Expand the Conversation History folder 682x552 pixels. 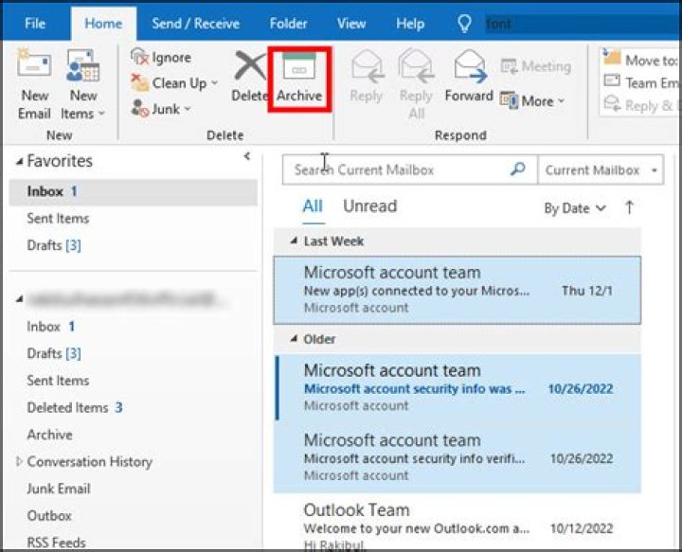pos(19,462)
